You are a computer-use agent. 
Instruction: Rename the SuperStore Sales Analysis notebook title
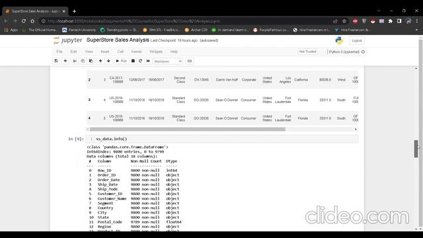point(118,40)
